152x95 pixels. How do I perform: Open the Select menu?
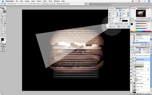(x=39, y=1)
